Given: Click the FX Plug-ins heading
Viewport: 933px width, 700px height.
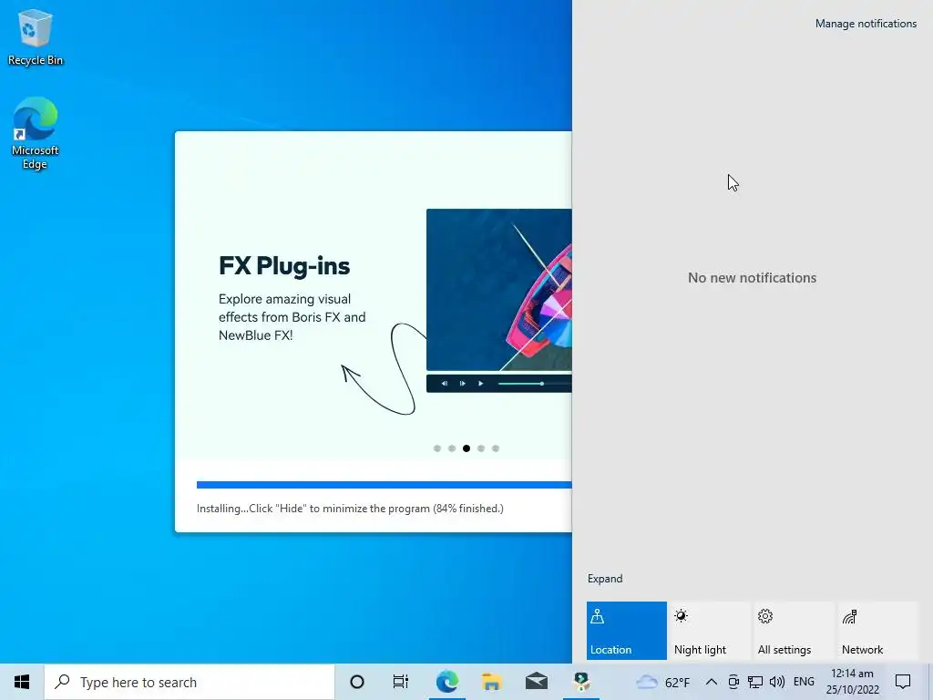Looking at the screenshot, I should pos(284,266).
